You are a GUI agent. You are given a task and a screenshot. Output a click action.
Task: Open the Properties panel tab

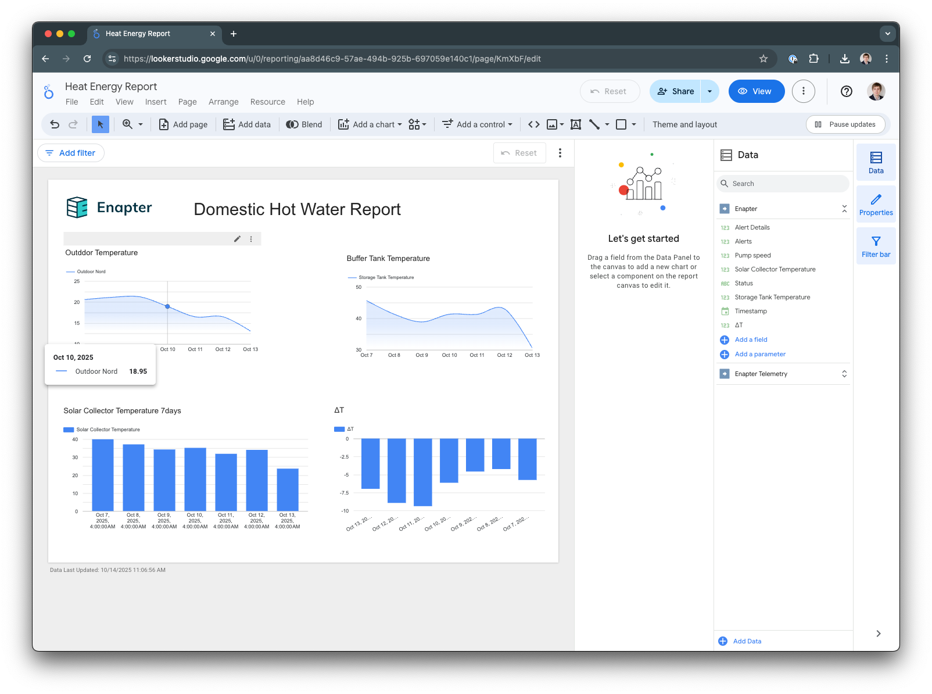pos(876,204)
